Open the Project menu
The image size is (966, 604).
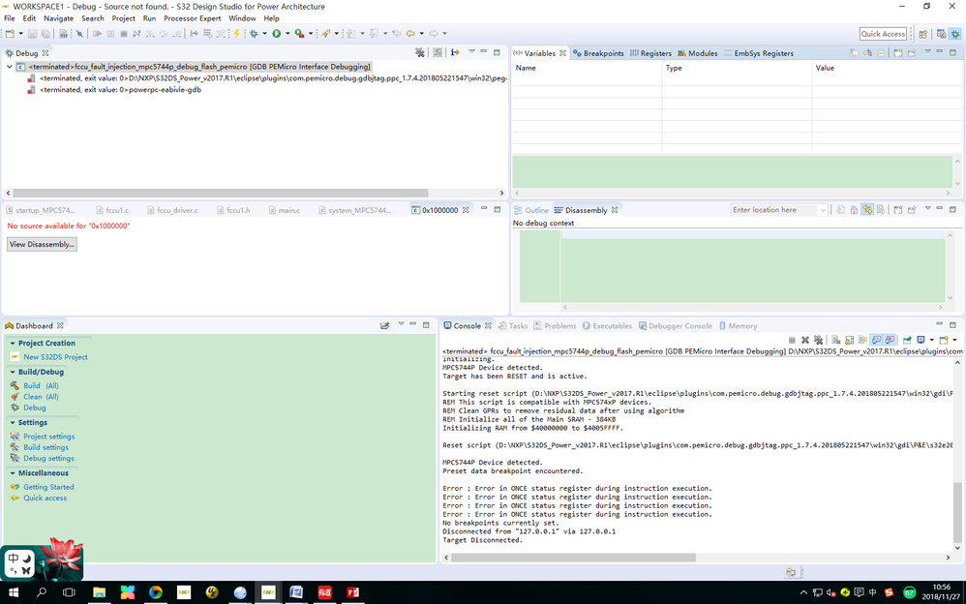tap(123, 18)
